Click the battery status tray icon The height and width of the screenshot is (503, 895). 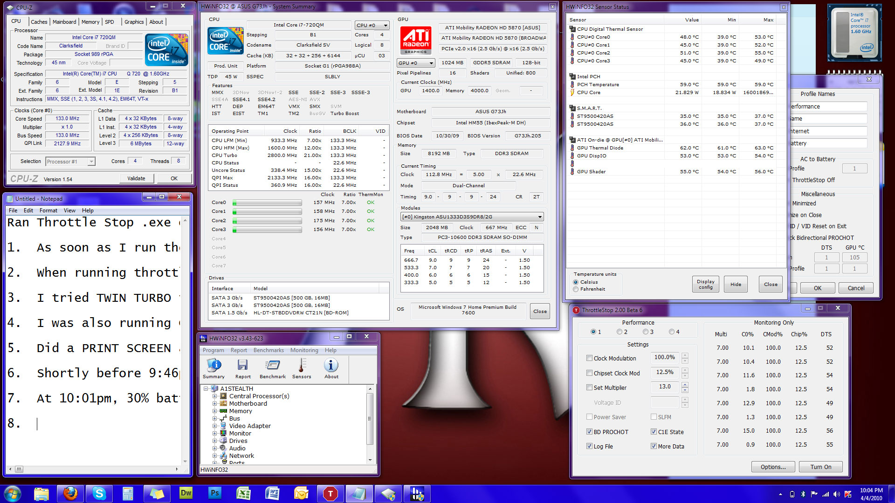pos(792,494)
